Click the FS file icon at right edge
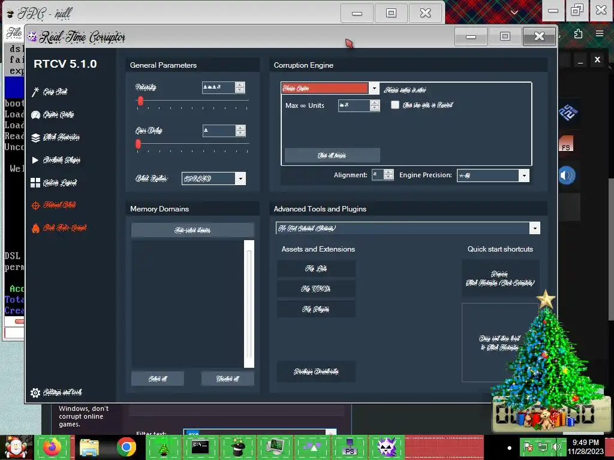Viewport: 614px width, 460px height. (566, 144)
